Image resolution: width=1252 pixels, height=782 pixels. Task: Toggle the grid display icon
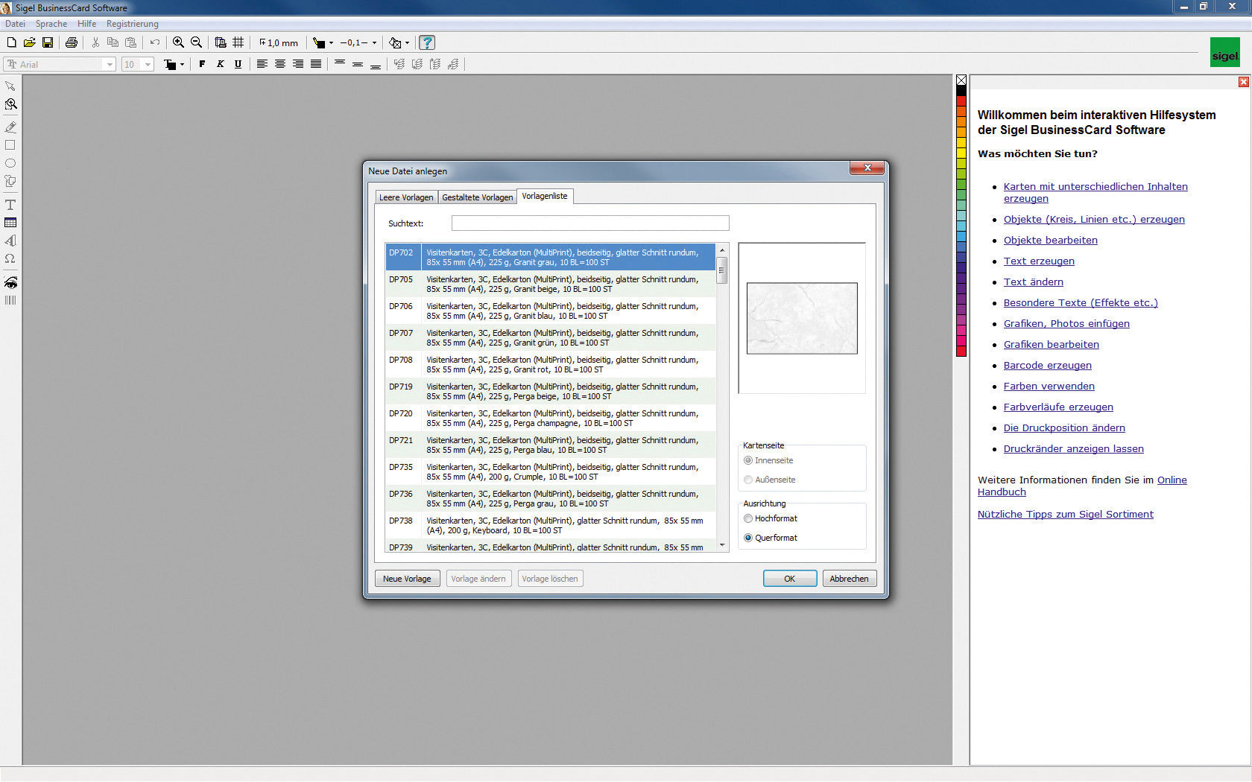238,42
